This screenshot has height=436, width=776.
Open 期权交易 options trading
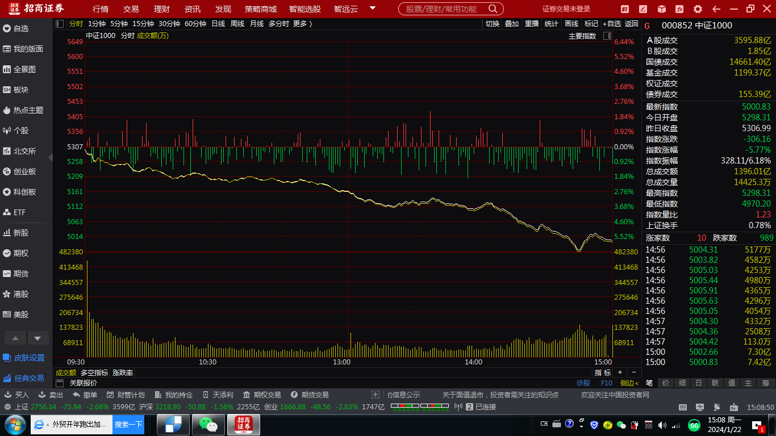pyautogui.click(x=262, y=395)
